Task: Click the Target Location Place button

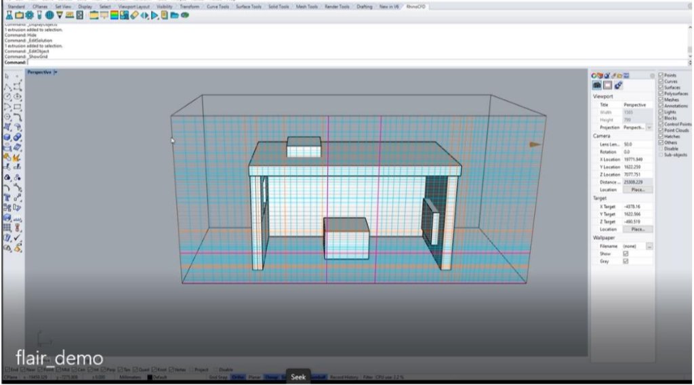Action: (x=638, y=229)
